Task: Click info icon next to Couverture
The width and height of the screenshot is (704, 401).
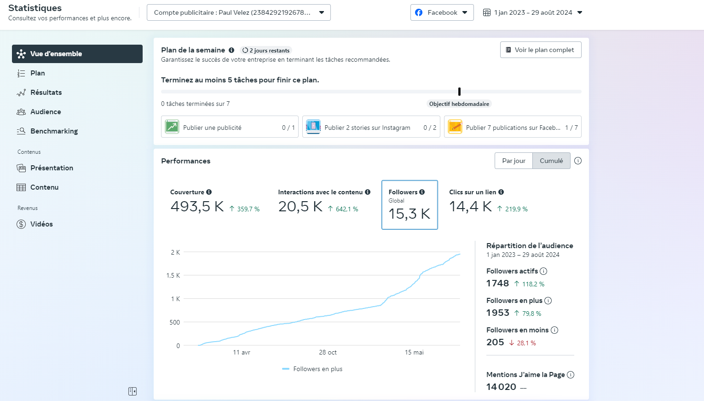Action: point(209,192)
